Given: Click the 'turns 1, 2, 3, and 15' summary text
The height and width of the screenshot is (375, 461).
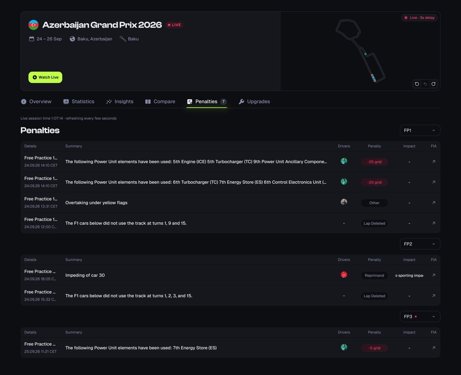Looking at the screenshot, I should tap(129, 296).
